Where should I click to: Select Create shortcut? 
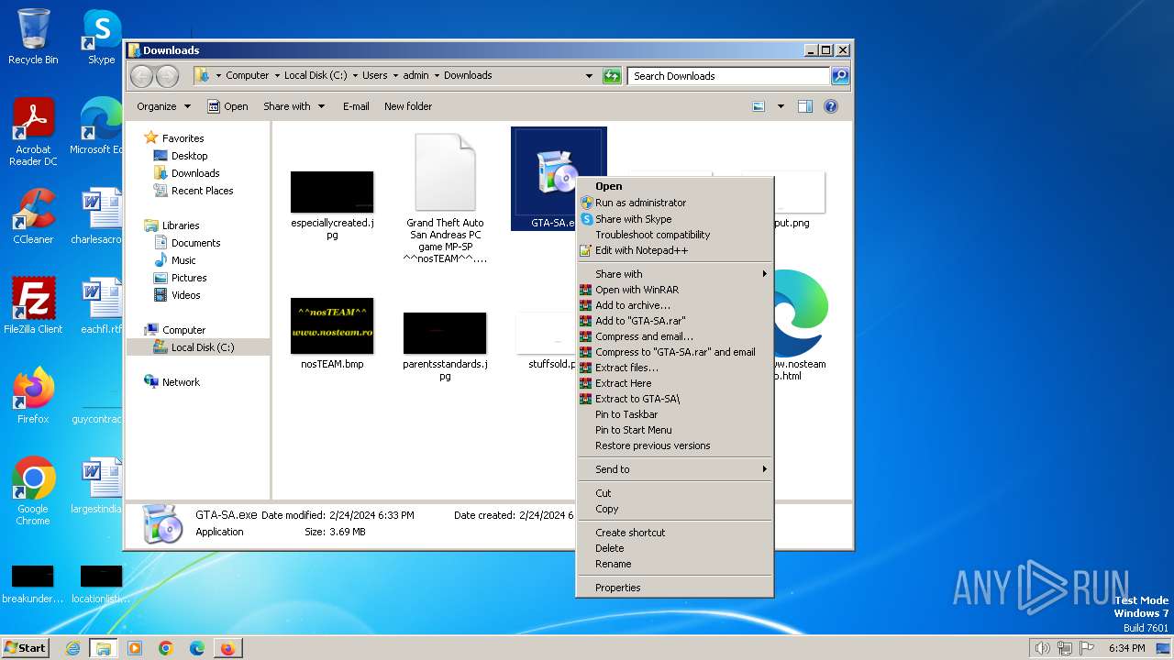point(675,533)
